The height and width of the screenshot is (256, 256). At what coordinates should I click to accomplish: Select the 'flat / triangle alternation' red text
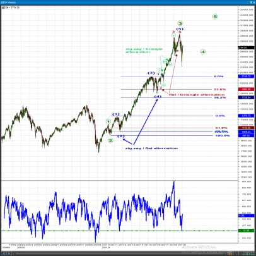tap(197, 95)
